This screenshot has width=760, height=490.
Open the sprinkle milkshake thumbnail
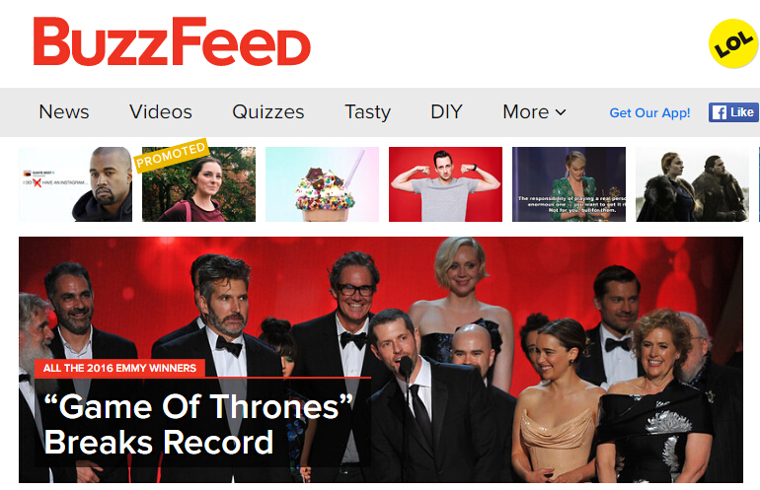pyautogui.click(x=322, y=184)
